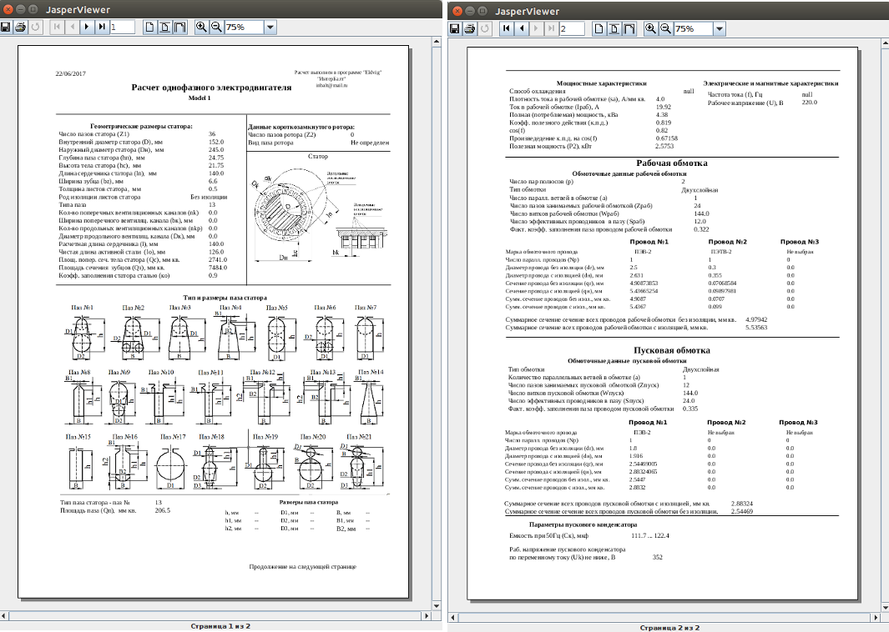Open 75% zoom dropdown in left viewer

point(269,28)
